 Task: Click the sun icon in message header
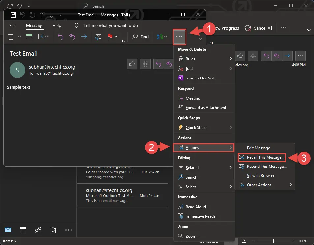click(145, 64)
